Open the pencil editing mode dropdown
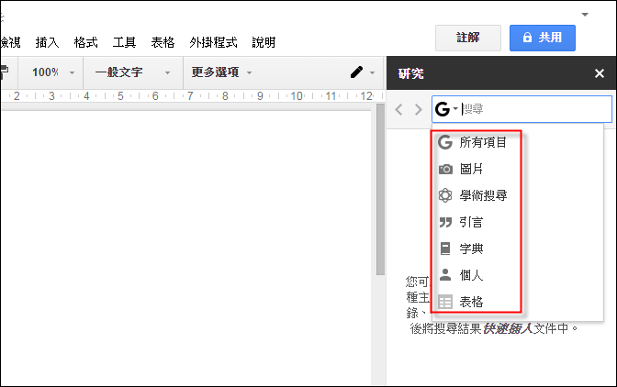617x387 pixels. (362, 72)
